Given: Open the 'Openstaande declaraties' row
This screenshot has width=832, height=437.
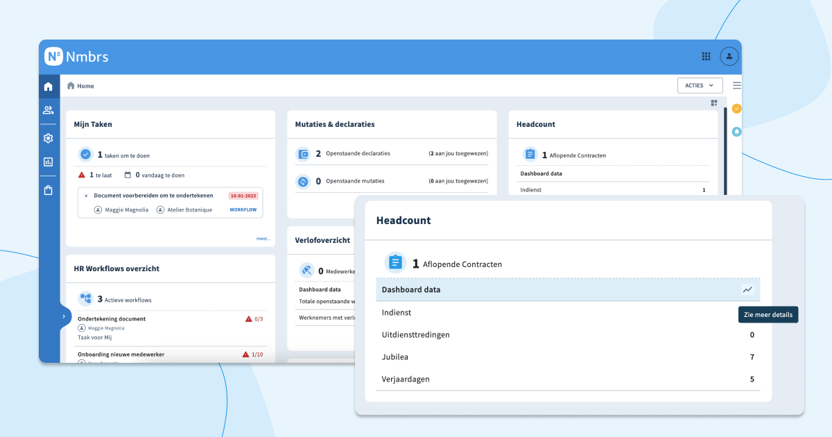Looking at the screenshot, I should 392,154.
